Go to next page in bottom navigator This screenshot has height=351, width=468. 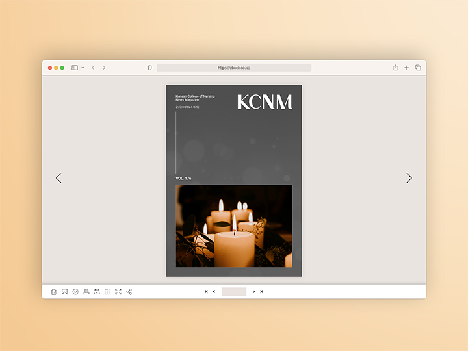coord(253,292)
